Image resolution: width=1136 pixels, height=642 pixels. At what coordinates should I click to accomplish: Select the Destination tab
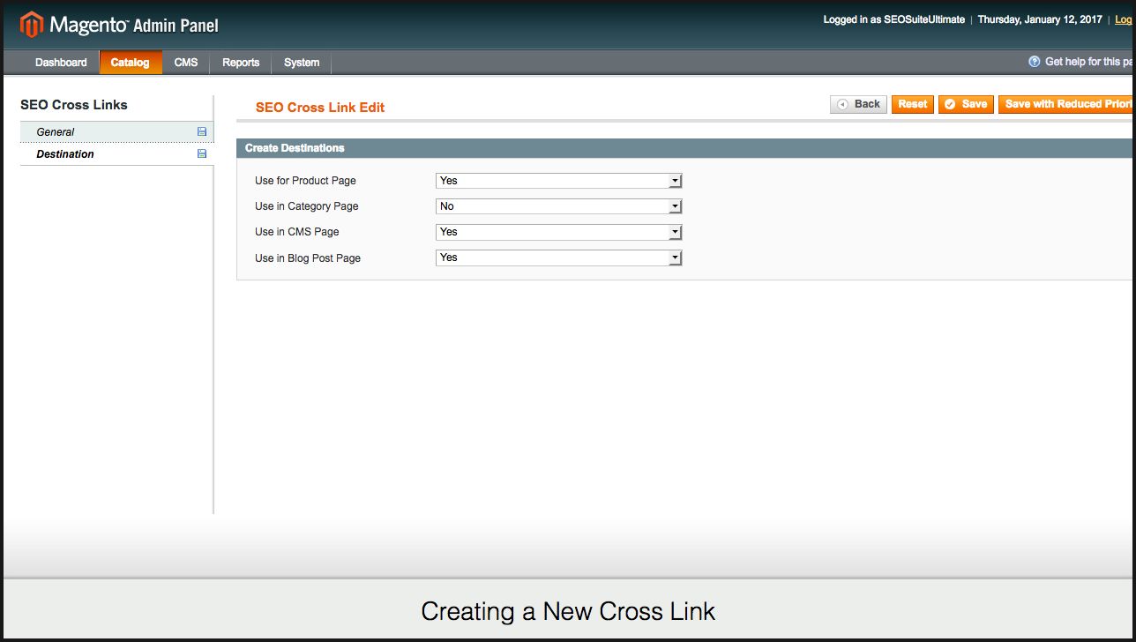pyautogui.click(x=65, y=154)
